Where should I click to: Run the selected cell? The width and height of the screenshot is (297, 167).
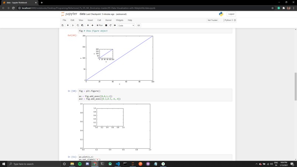click(x=99, y=25)
